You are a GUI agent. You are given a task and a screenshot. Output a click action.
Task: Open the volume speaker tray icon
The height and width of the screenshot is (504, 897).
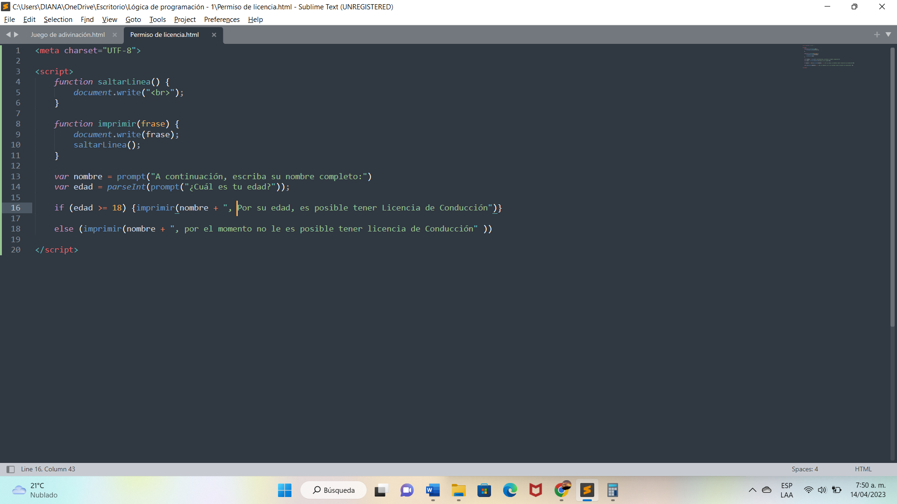822,490
